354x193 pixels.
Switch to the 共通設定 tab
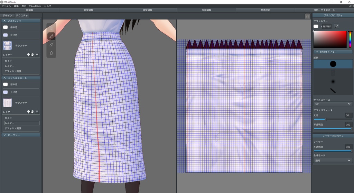265,10
